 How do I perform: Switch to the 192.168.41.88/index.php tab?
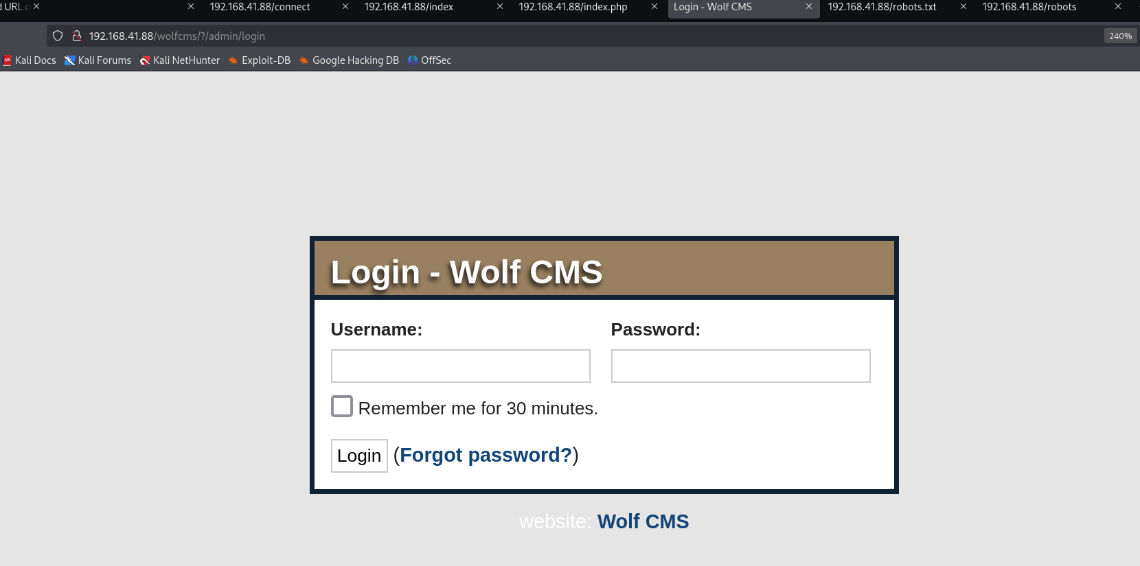point(573,7)
